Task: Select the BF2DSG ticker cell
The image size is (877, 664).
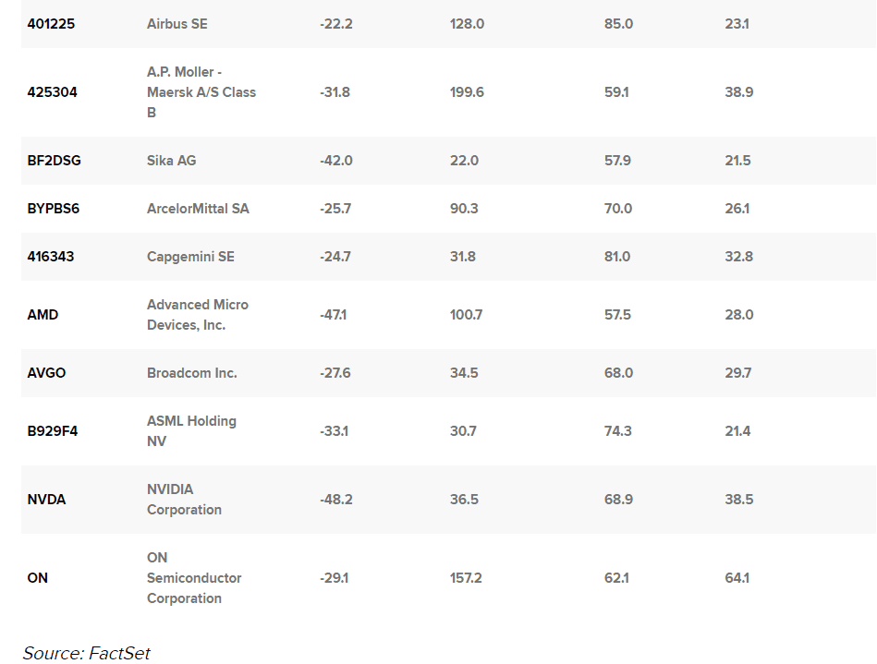Action: [54, 161]
